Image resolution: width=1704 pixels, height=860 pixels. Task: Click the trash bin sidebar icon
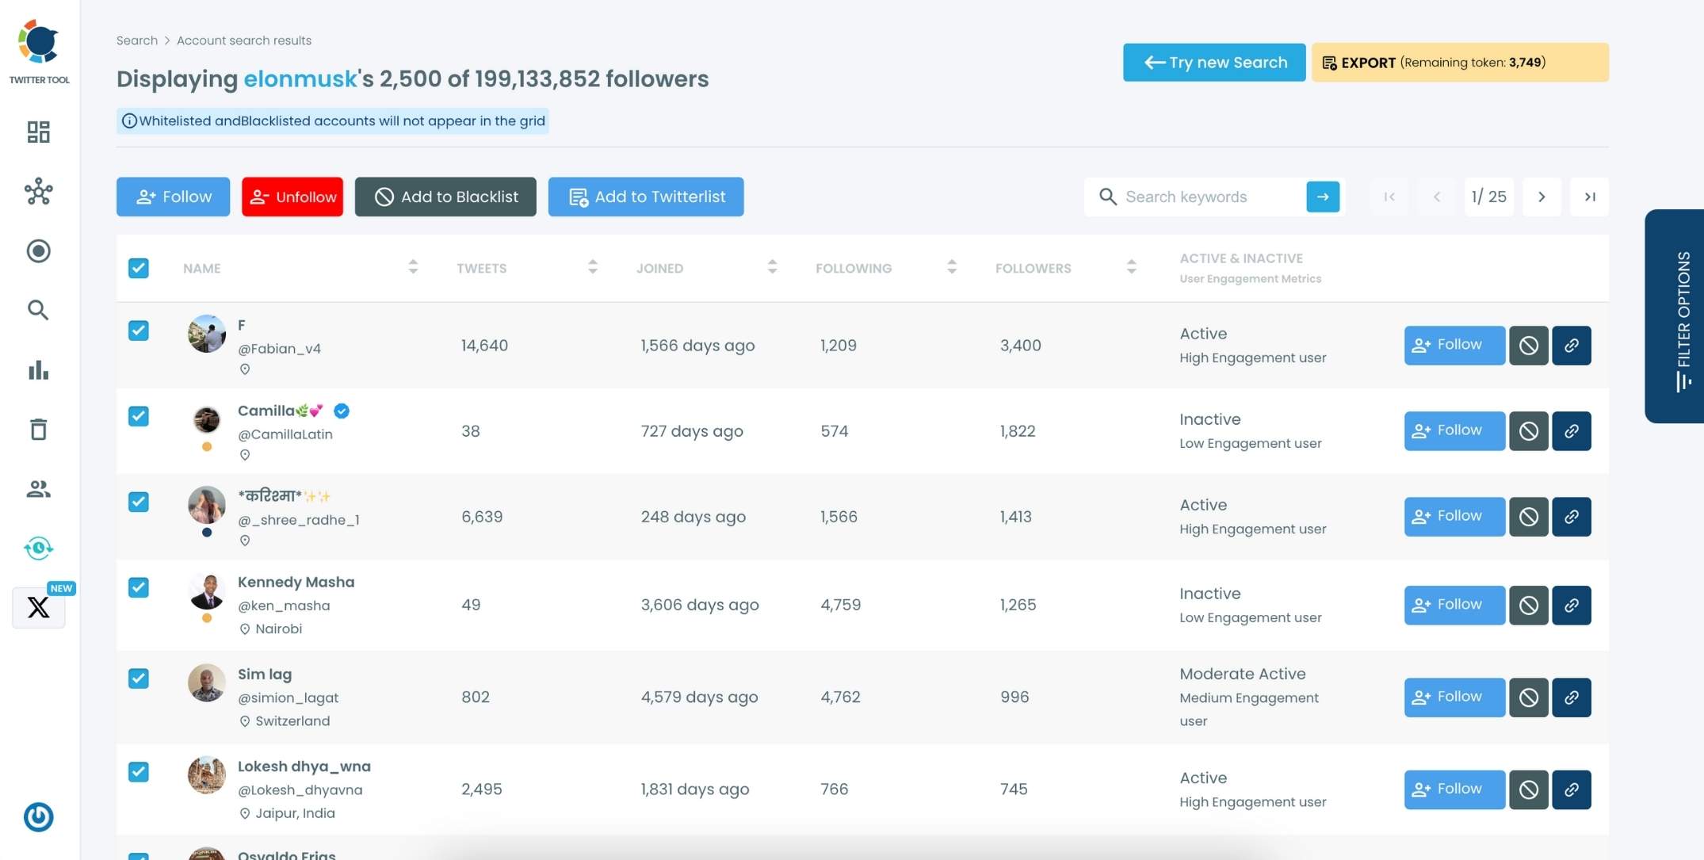(38, 430)
